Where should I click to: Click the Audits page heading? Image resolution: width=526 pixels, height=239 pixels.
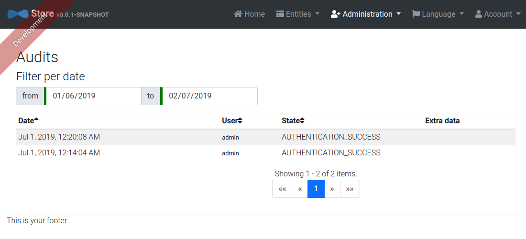point(37,57)
